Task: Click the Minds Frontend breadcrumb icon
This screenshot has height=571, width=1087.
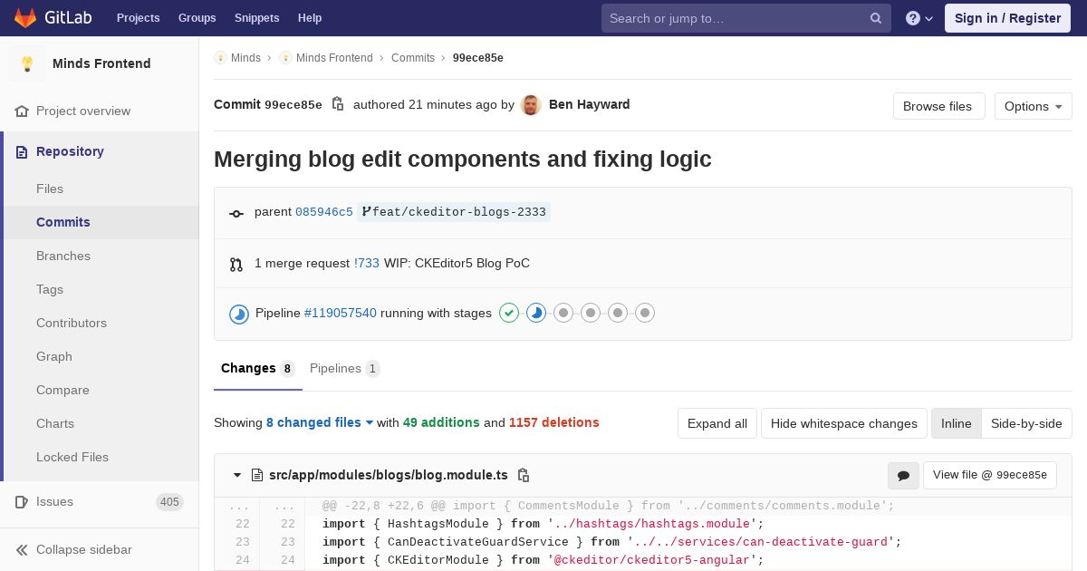Action: [285, 58]
